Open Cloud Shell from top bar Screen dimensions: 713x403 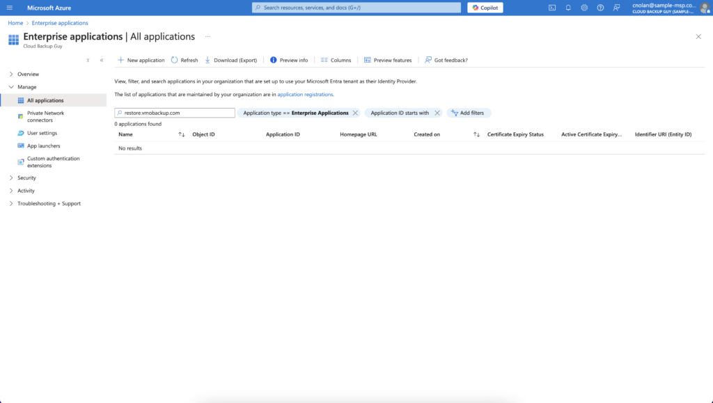tap(552, 8)
